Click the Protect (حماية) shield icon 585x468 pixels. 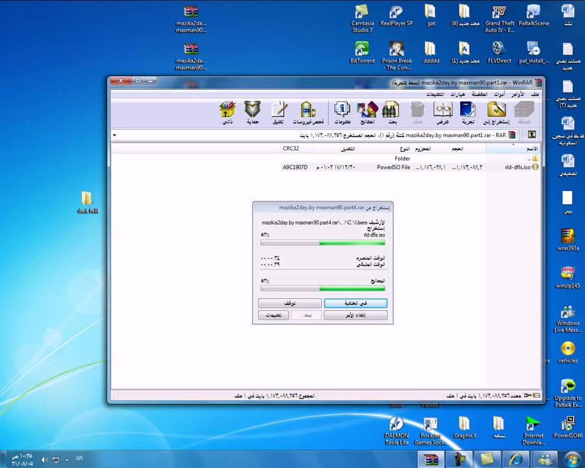253,112
